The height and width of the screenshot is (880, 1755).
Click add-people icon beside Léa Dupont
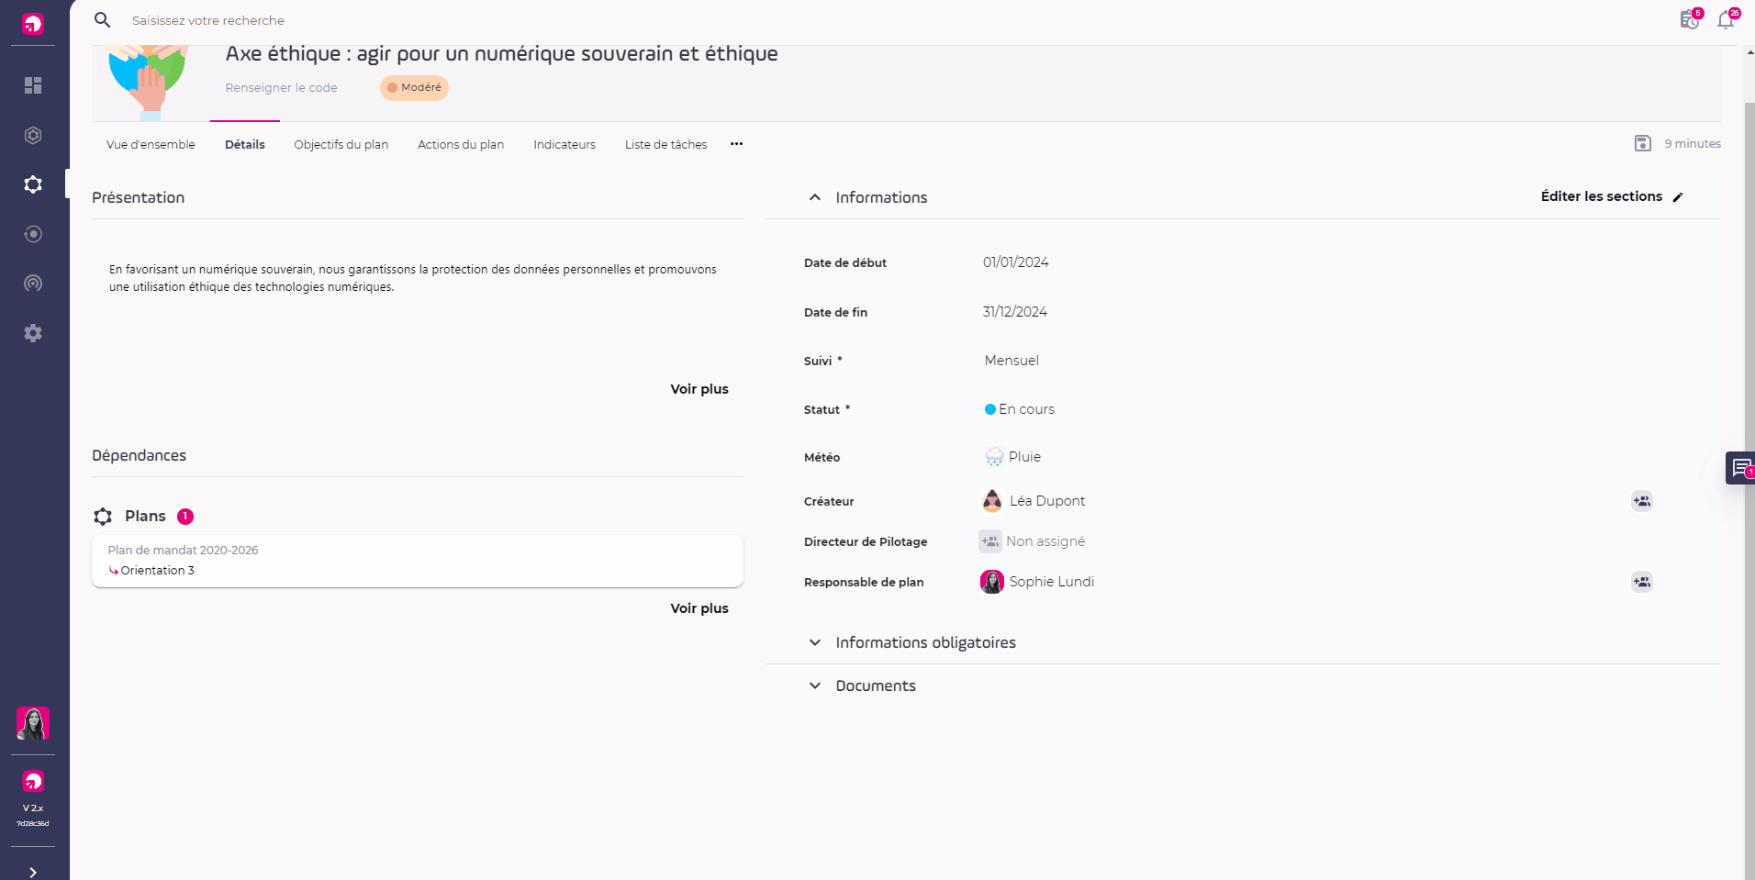[x=1641, y=501]
